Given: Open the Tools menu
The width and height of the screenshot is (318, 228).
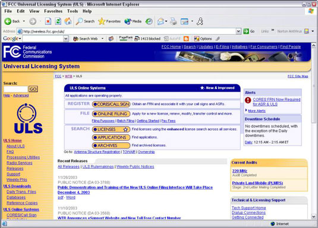Looking at the screenshot, I should coord(73,11).
